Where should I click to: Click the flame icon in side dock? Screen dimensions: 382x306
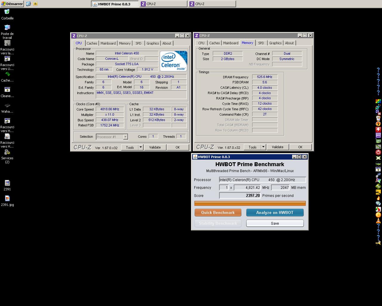pos(378,198)
